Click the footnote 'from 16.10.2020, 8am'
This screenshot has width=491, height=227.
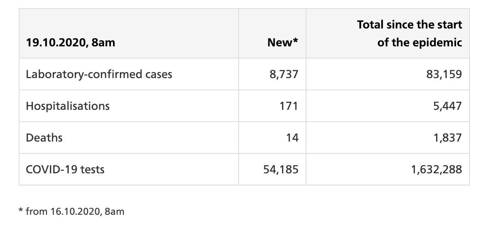point(75,212)
